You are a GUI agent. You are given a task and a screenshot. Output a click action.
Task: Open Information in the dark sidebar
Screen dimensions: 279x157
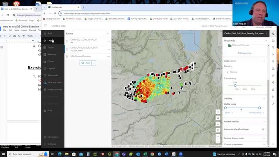[x=53, y=137]
